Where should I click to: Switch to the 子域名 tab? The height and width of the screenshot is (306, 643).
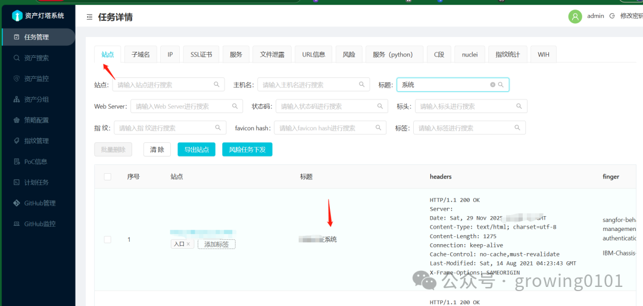[x=141, y=54]
